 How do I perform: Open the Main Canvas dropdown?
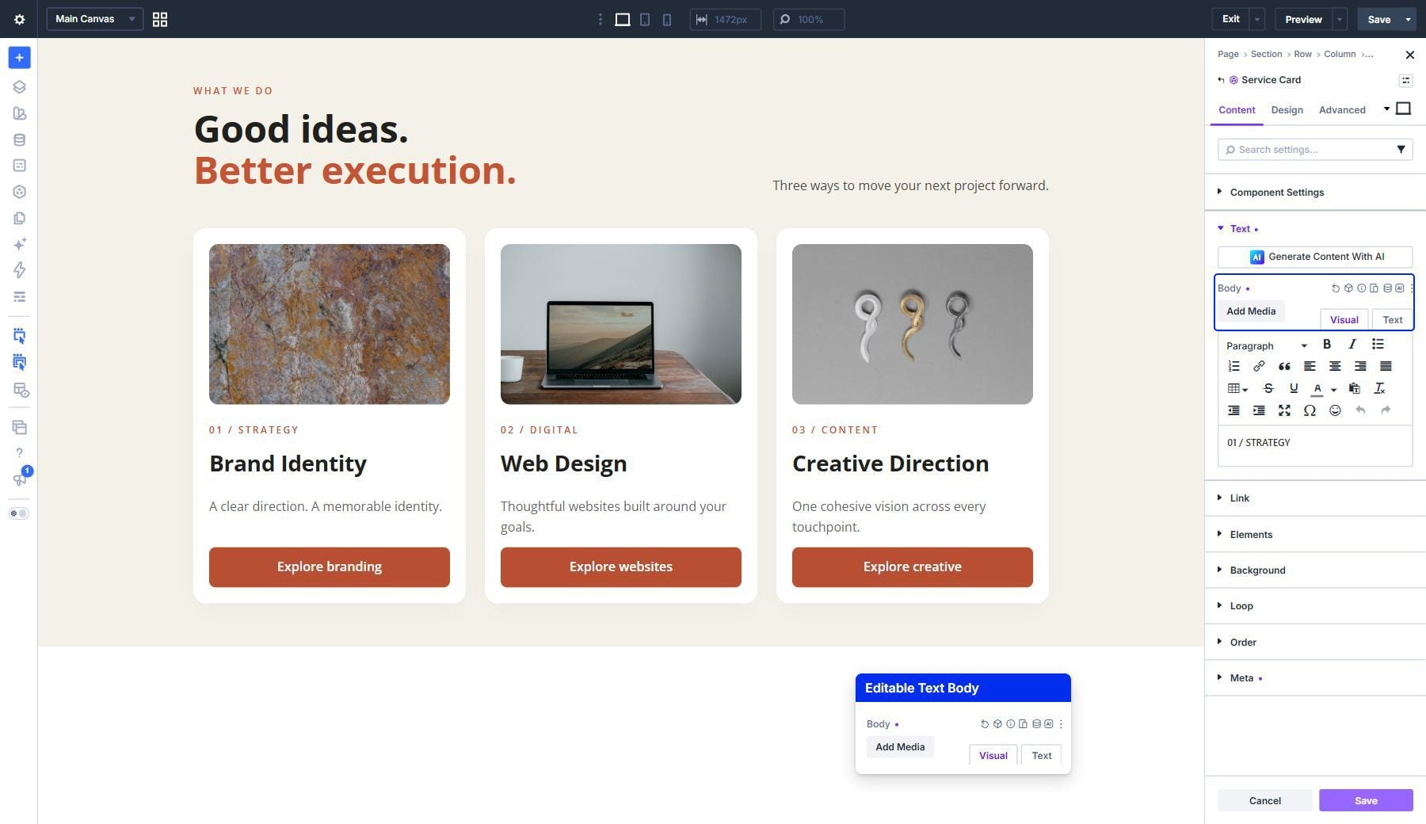(95, 19)
